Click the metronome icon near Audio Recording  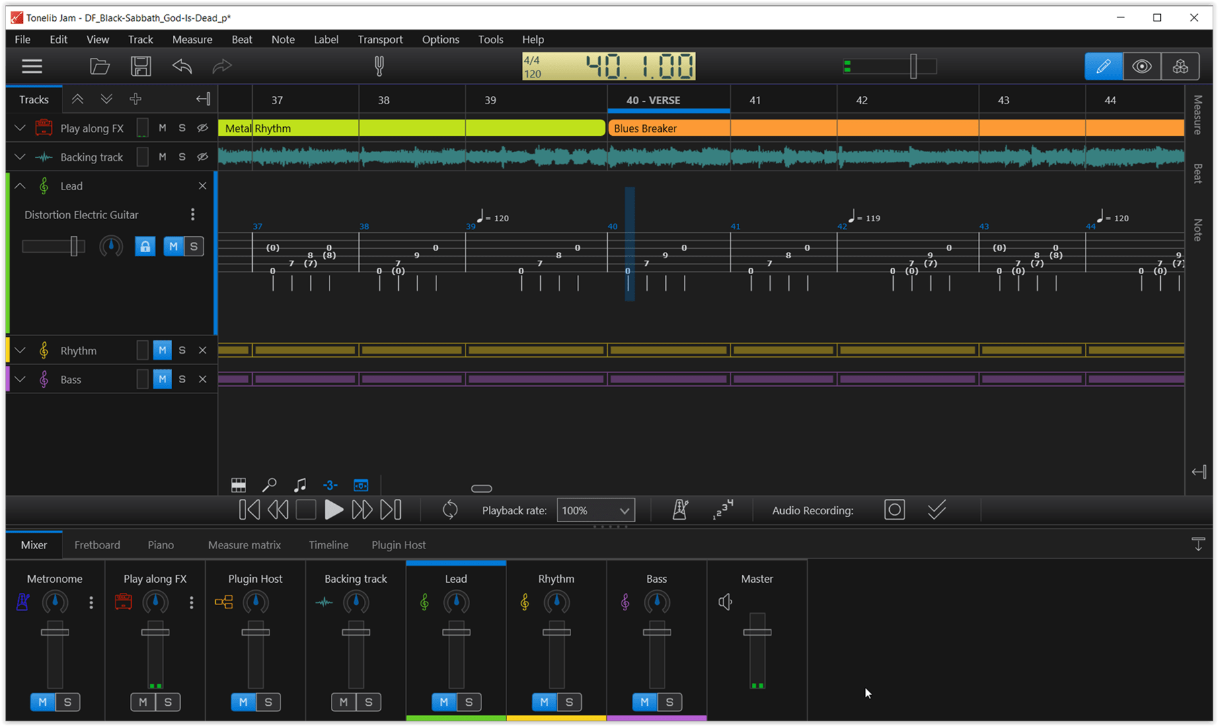click(680, 510)
